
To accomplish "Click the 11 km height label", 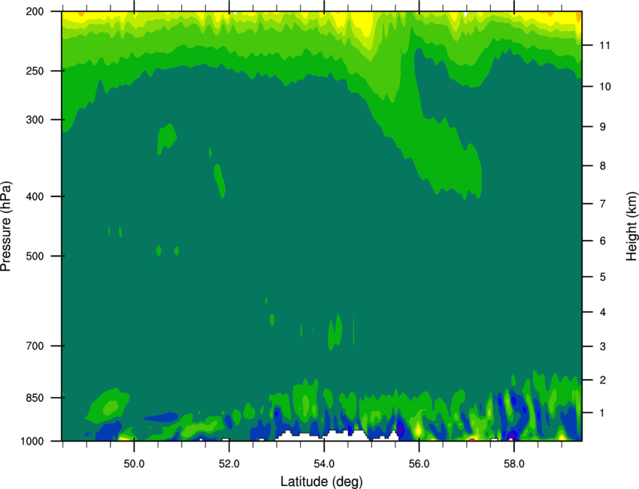I will point(604,45).
